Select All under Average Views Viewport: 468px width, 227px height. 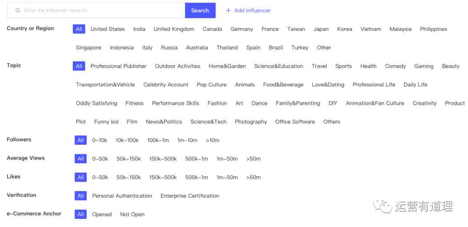(x=81, y=159)
